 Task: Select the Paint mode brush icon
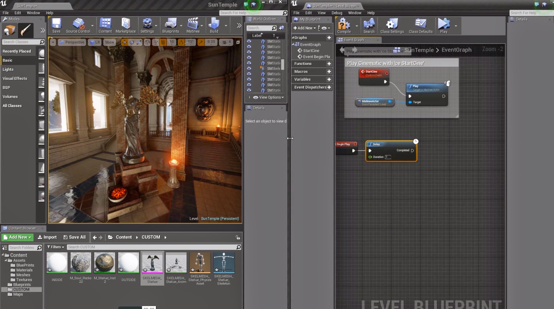pyautogui.click(x=26, y=31)
